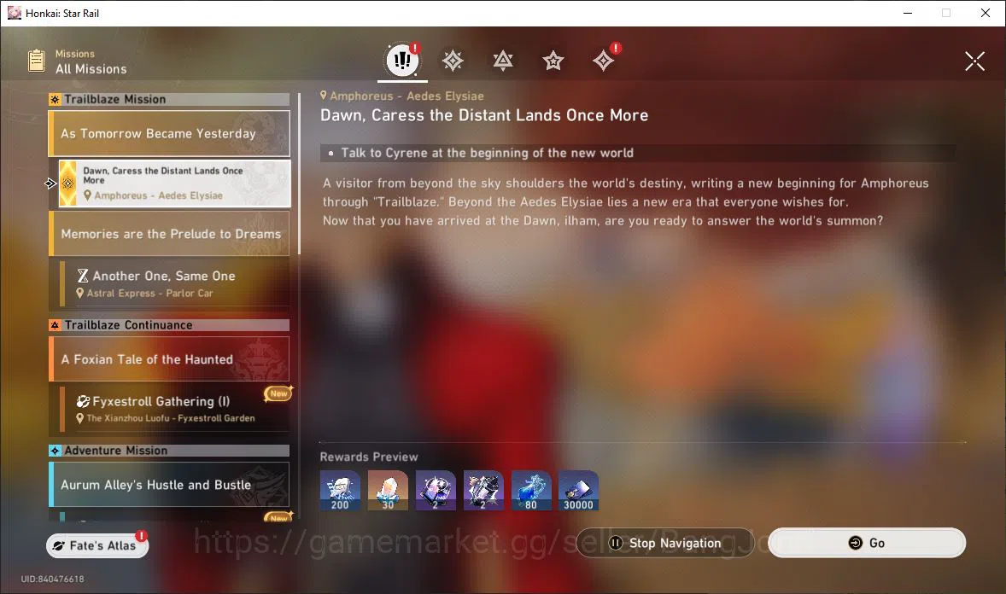This screenshot has width=1006, height=594.
Task: Click 'The Xianzhou Luofu - Fyxestroll Garden' location text
Action: coord(170,418)
